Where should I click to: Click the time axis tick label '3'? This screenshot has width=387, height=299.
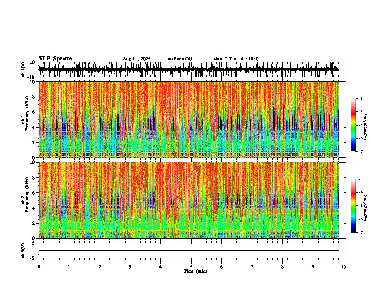[130, 267]
